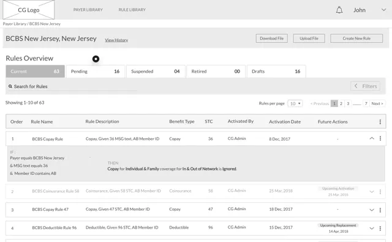392x242 pixels.
Task: Click Rule Description column header
Action: point(102,122)
